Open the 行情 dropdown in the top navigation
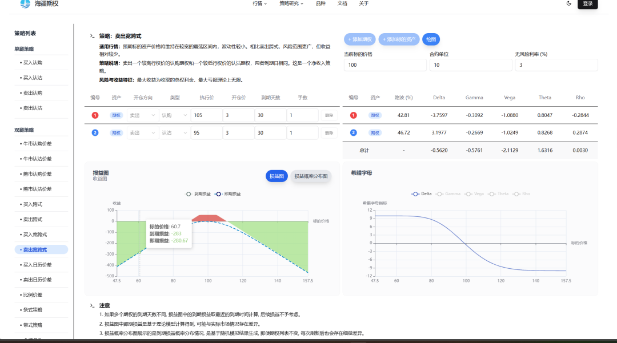The image size is (617, 343). tap(260, 3)
